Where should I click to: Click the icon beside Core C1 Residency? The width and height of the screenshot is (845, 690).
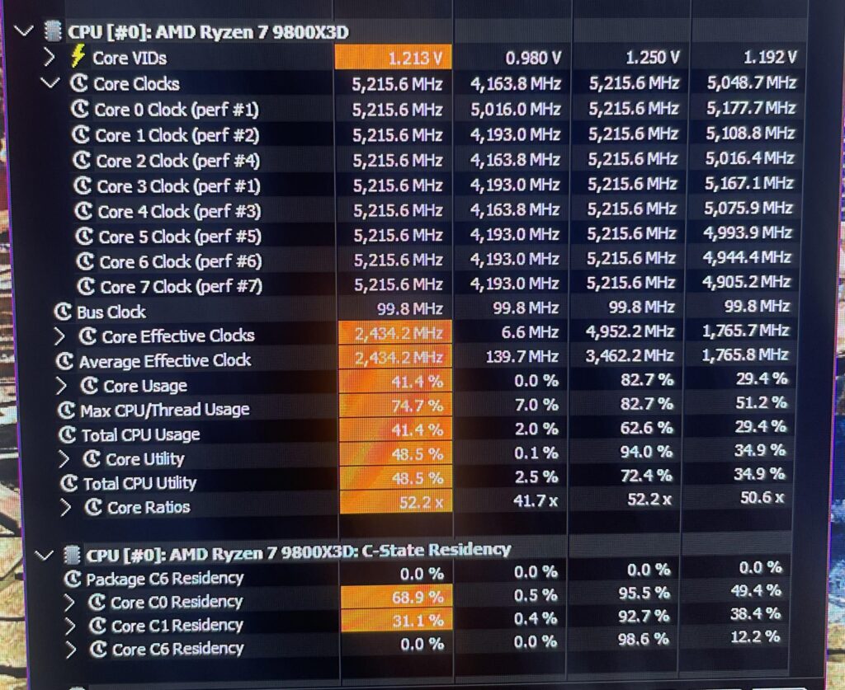[x=97, y=626]
